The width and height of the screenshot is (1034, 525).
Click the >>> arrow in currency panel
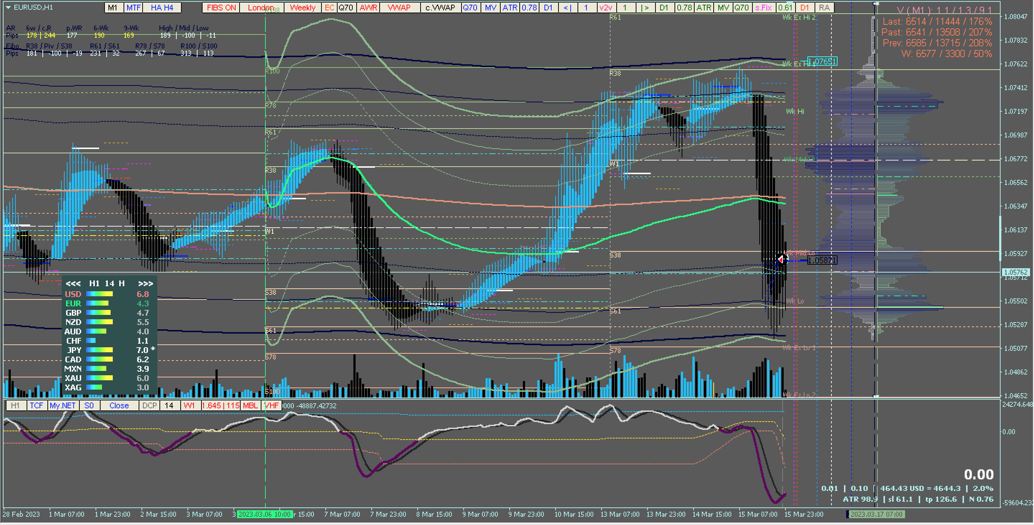pos(145,284)
